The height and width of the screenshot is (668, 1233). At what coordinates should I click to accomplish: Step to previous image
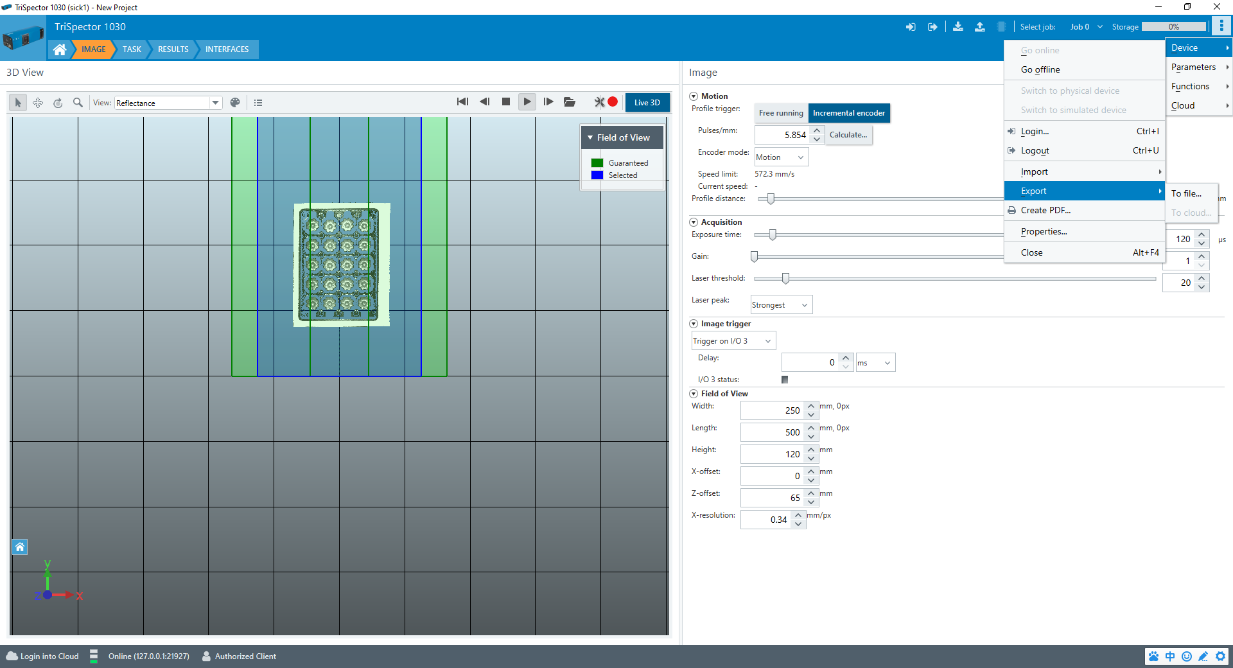click(x=484, y=102)
